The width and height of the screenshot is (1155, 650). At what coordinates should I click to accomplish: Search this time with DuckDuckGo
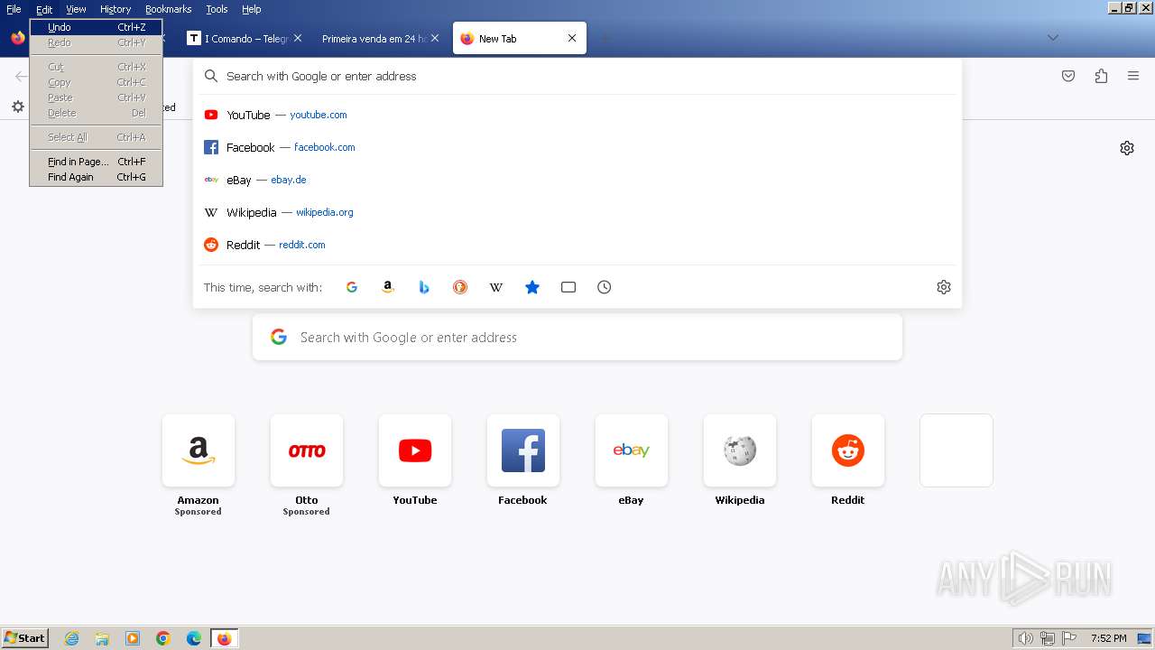[460, 287]
